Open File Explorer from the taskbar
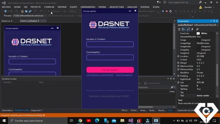The image size is (220, 124). (x=122, y=121)
